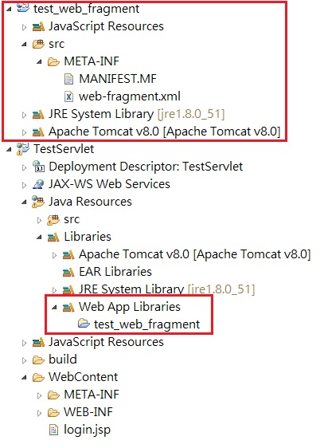Expand JRE System Library under Libraries
324x448 pixels.
(54, 290)
